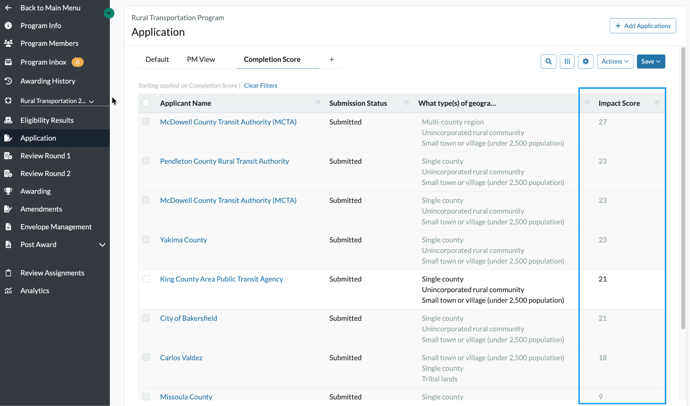Screen dimensions: 690x406
Task: Click the Awarding History clock icon
Action: 8,81
